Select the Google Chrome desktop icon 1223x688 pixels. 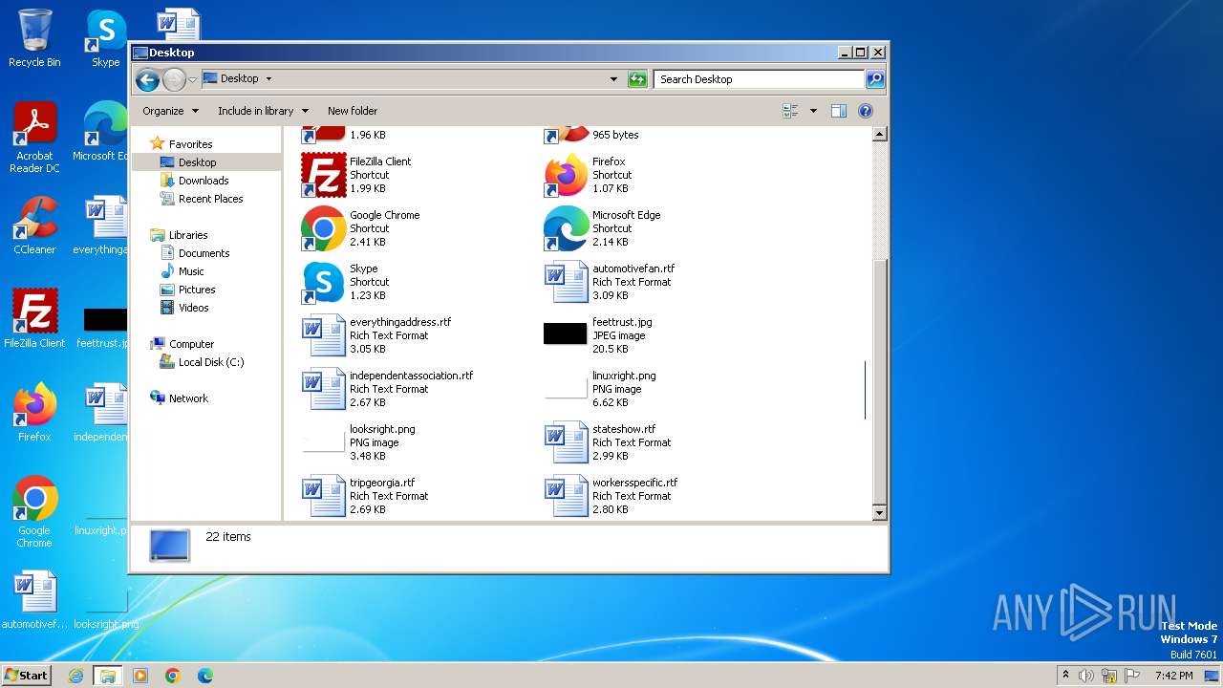(34, 511)
